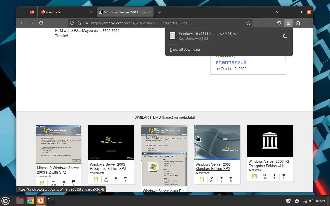Open Files manager from the taskbar
330x206 pixels.
[x=20, y=201]
